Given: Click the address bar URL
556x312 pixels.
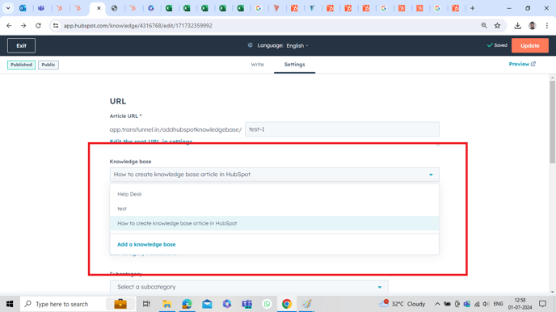Looking at the screenshot, I should coord(138,26).
